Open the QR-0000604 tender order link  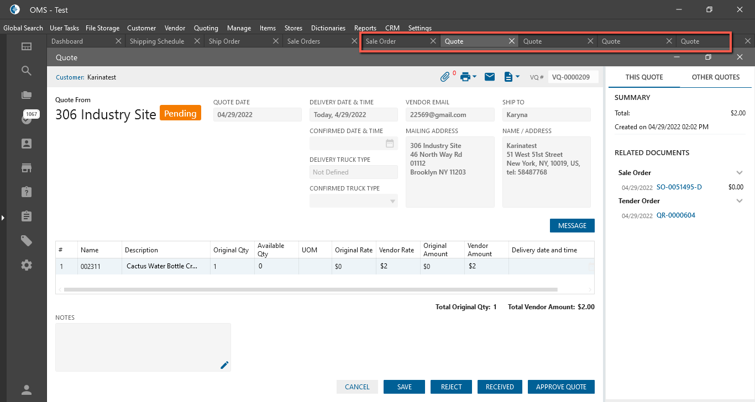tap(676, 215)
